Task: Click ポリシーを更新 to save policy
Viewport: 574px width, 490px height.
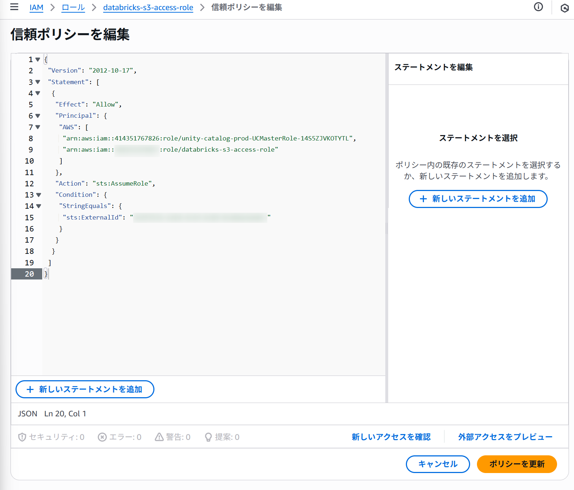Action: point(517,464)
